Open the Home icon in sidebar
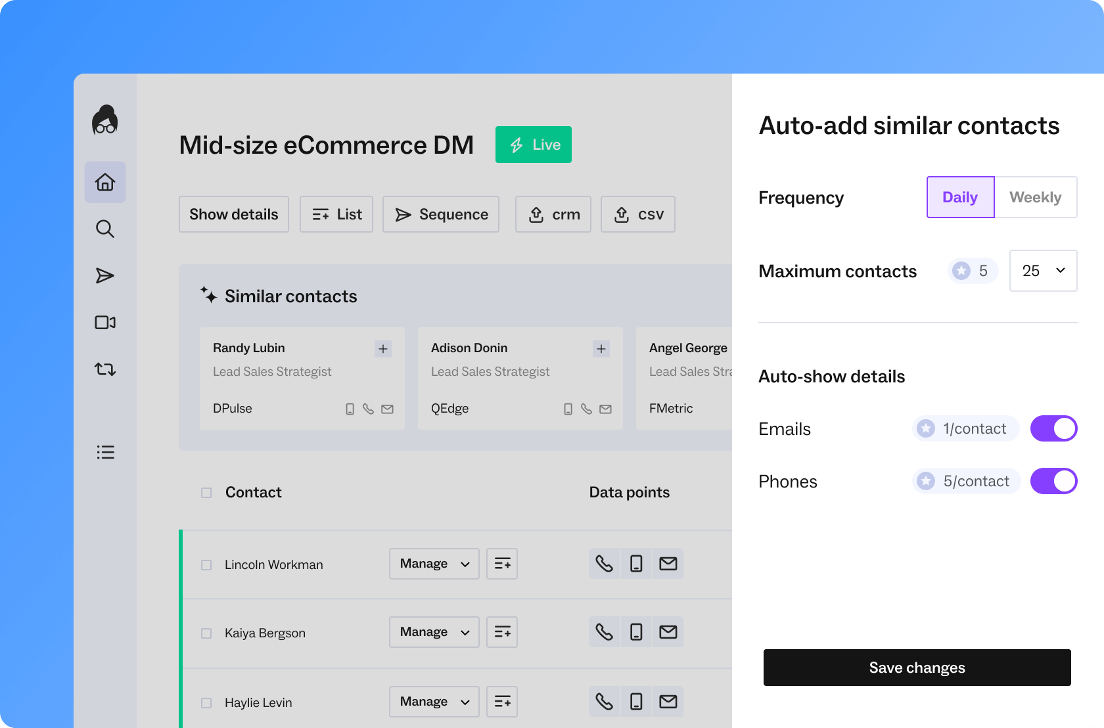 click(105, 182)
